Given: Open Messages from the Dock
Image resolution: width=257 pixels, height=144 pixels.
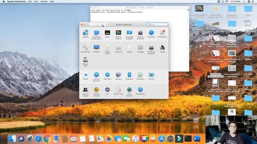Looking at the screenshot, I should click(x=118, y=139).
